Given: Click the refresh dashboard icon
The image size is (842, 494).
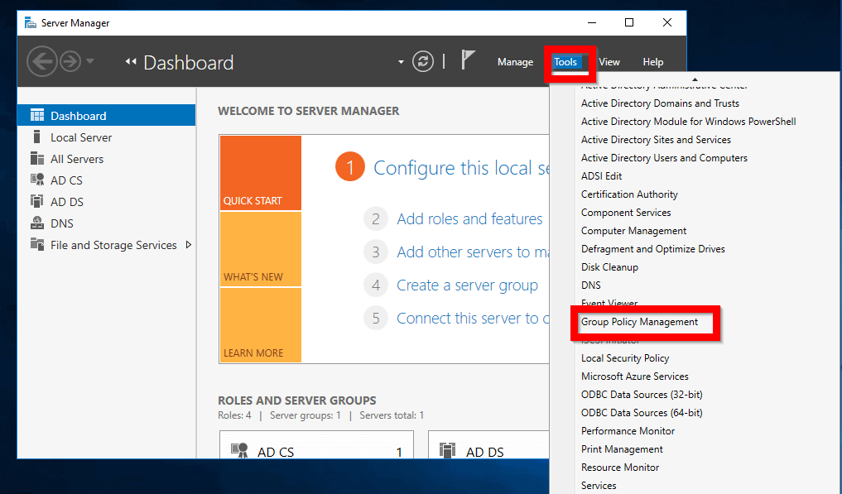Looking at the screenshot, I should (x=422, y=62).
